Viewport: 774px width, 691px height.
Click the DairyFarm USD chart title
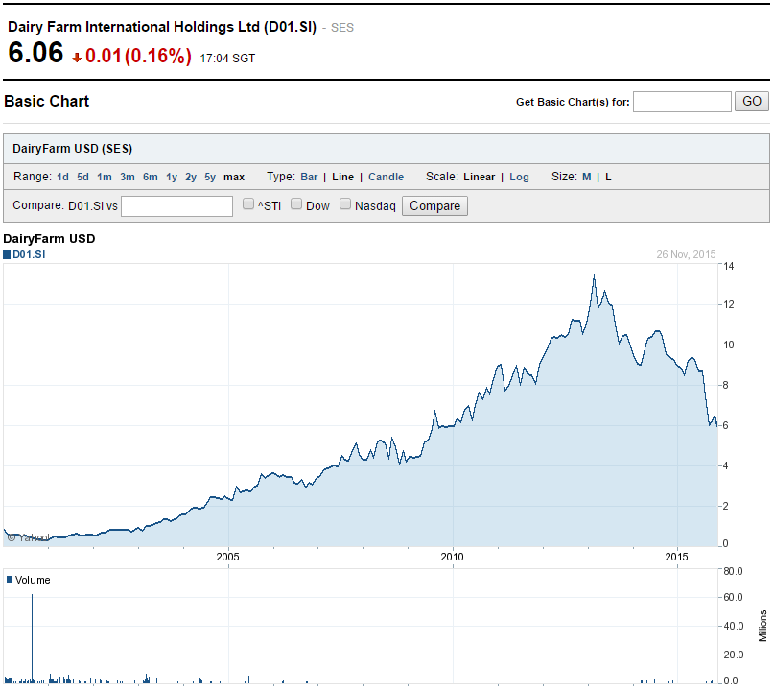click(x=49, y=239)
